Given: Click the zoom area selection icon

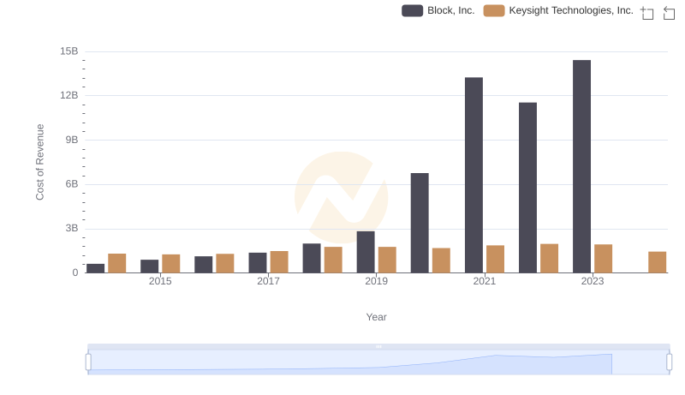Looking at the screenshot, I should 647,13.
